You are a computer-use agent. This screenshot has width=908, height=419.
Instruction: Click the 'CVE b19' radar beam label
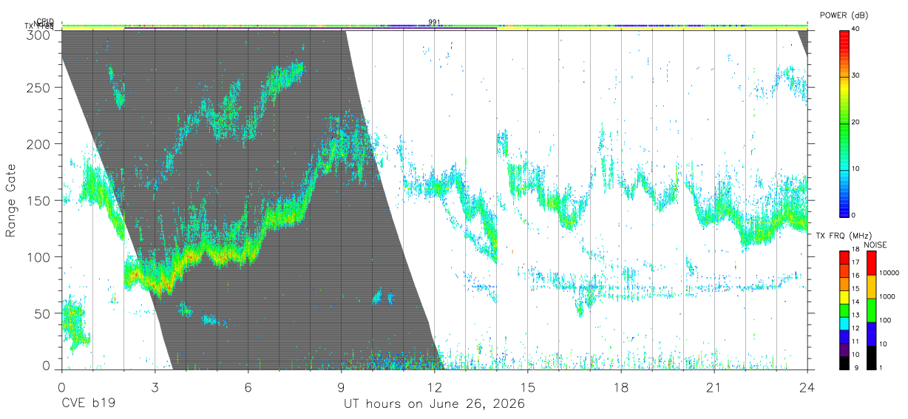(x=88, y=404)
